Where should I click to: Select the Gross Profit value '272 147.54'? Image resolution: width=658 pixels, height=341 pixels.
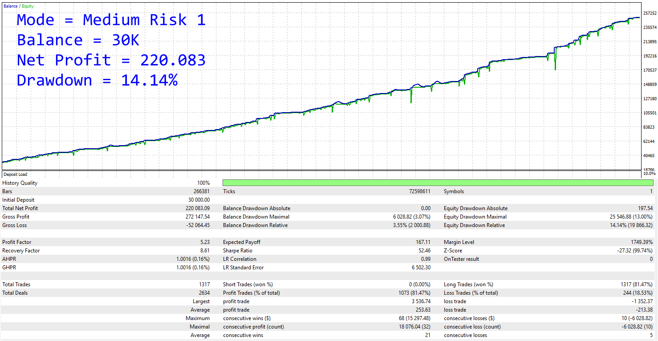coord(198,217)
